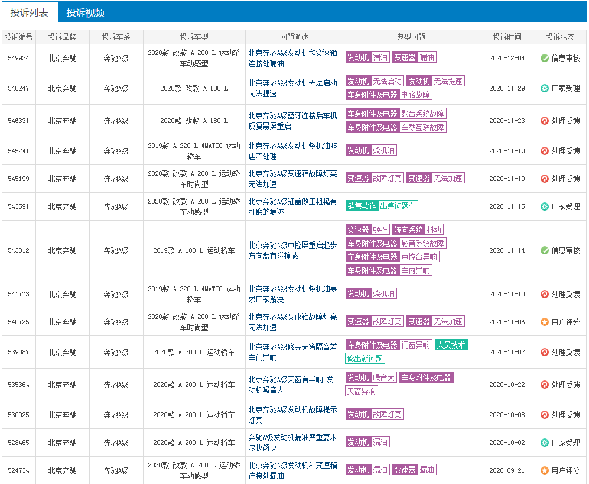The image size is (589, 484).
Task: Open complaint link 北京奔驰A级中控屏重启起步方向盘有碰撞感
Action: [x=292, y=250]
